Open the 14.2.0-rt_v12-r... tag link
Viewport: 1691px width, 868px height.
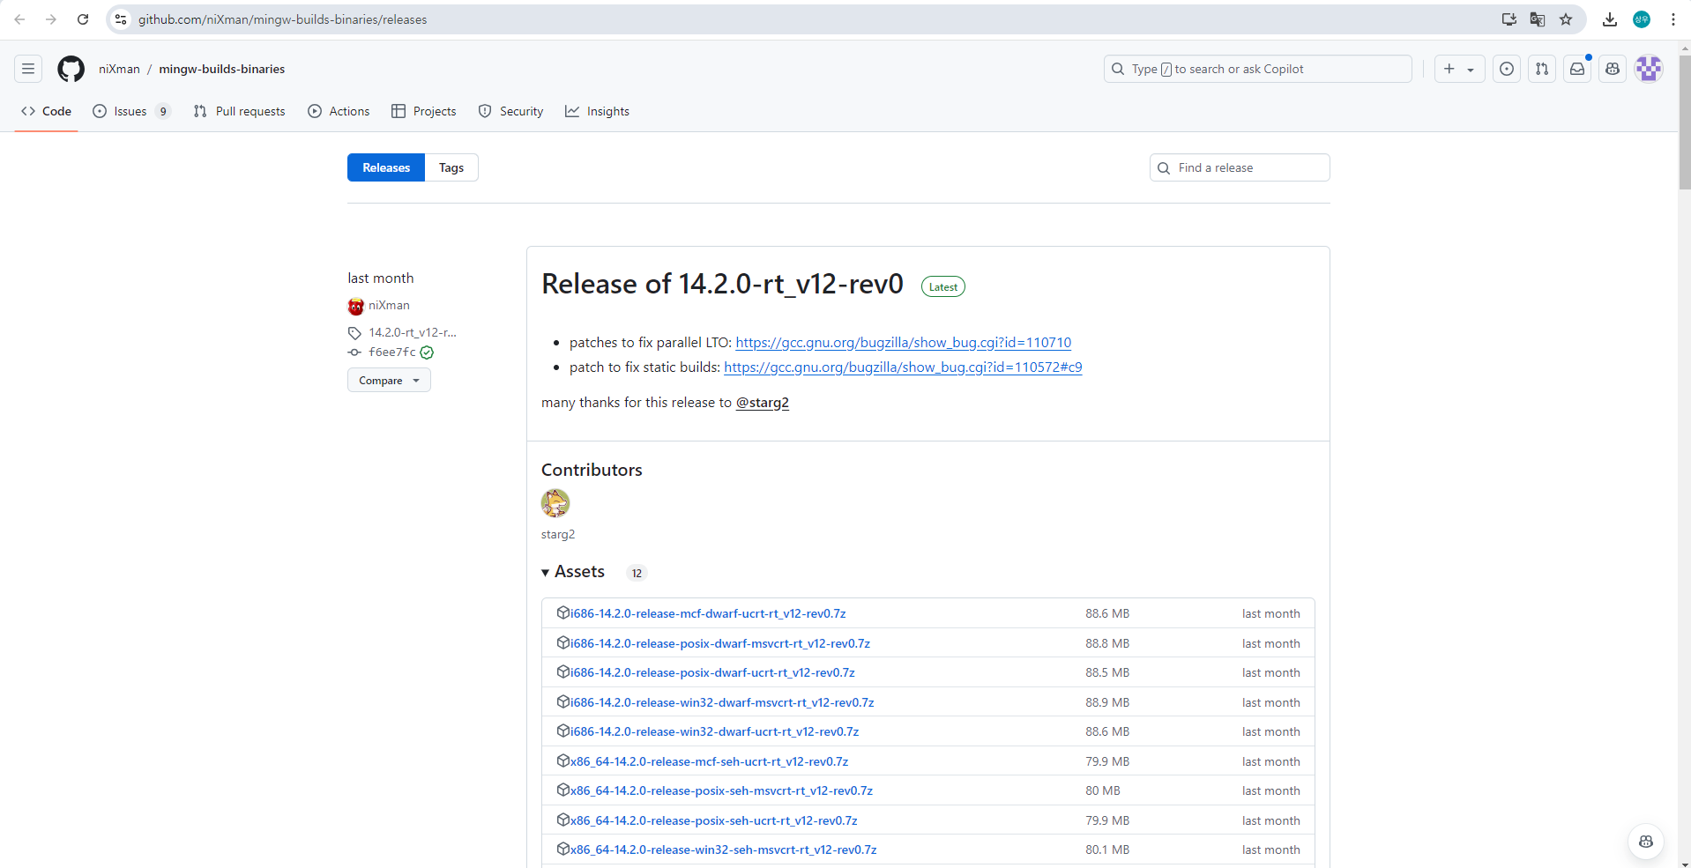(x=413, y=333)
